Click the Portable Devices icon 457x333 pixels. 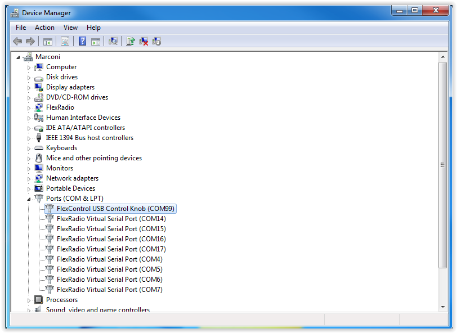[x=38, y=188]
